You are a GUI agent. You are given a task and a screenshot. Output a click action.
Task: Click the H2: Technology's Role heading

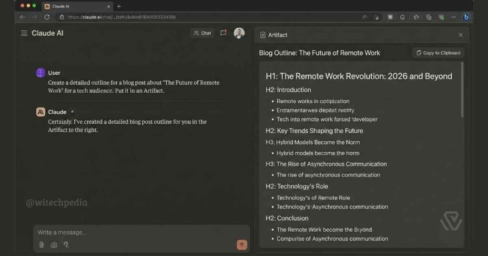(x=296, y=187)
